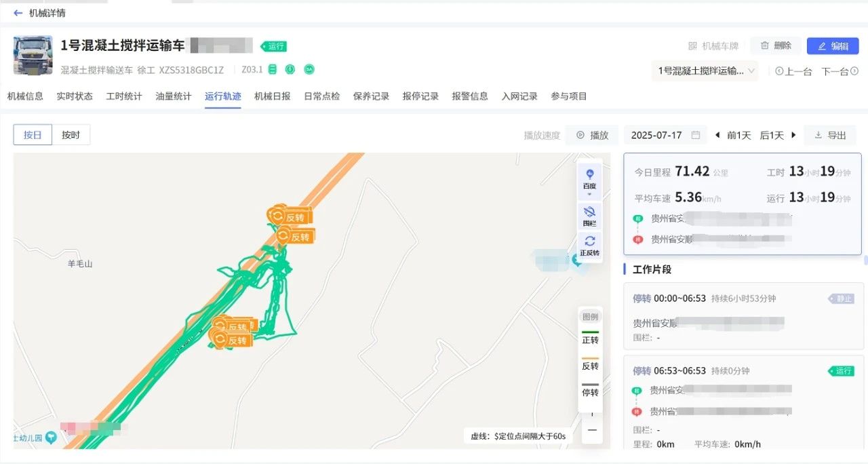Zoom out the map with minus button
The width and height of the screenshot is (868, 464).
coord(592,430)
